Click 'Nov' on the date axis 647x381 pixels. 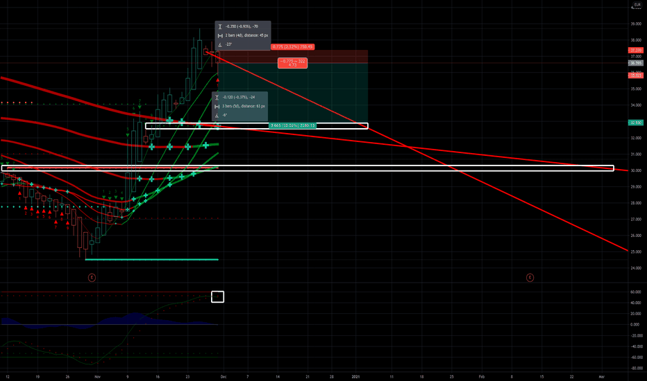[x=97, y=376]
